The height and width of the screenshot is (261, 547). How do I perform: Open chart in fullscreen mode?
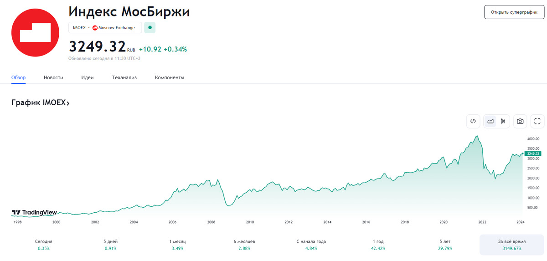[537, 121]
